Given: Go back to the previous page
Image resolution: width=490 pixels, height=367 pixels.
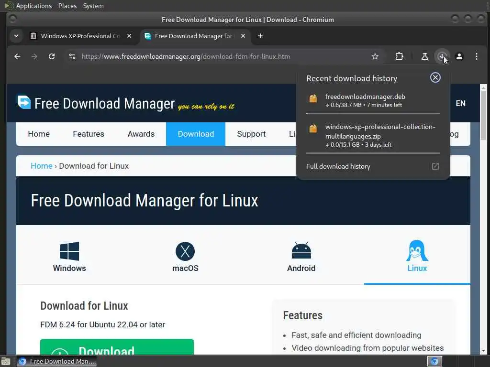Looking at the screenshot, I should [17, 56].
